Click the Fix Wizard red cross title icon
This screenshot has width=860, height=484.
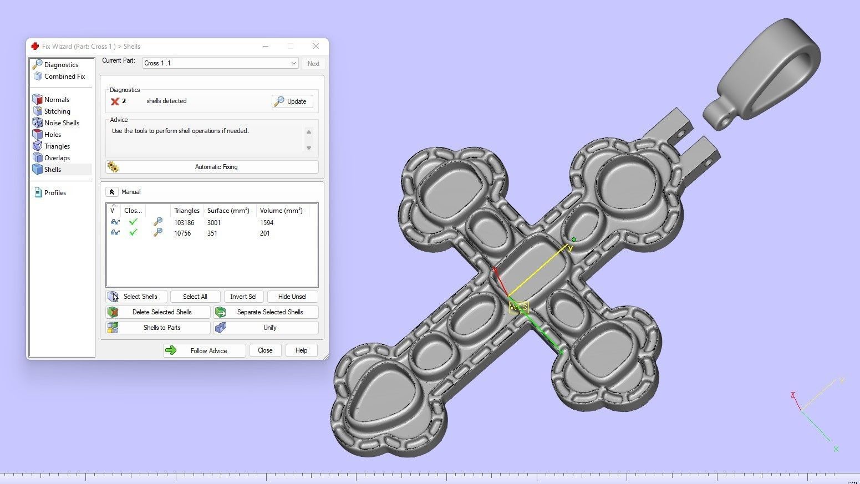click(35, 47)
